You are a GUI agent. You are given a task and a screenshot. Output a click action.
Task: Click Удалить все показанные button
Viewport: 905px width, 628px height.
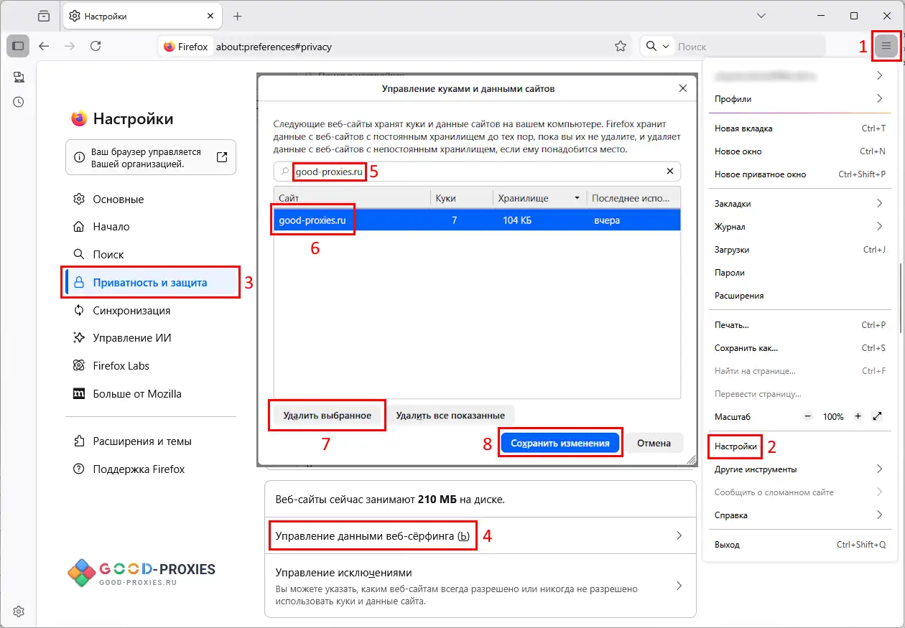(450, 416)
